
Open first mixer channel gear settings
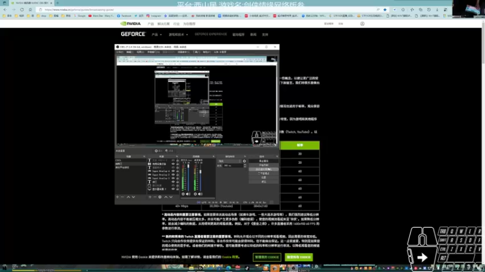click(183, 194)
